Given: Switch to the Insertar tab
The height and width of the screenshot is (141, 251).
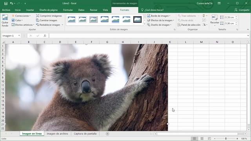Looking at the screenshot, I should pyautogui.click(x=30, y=10).
